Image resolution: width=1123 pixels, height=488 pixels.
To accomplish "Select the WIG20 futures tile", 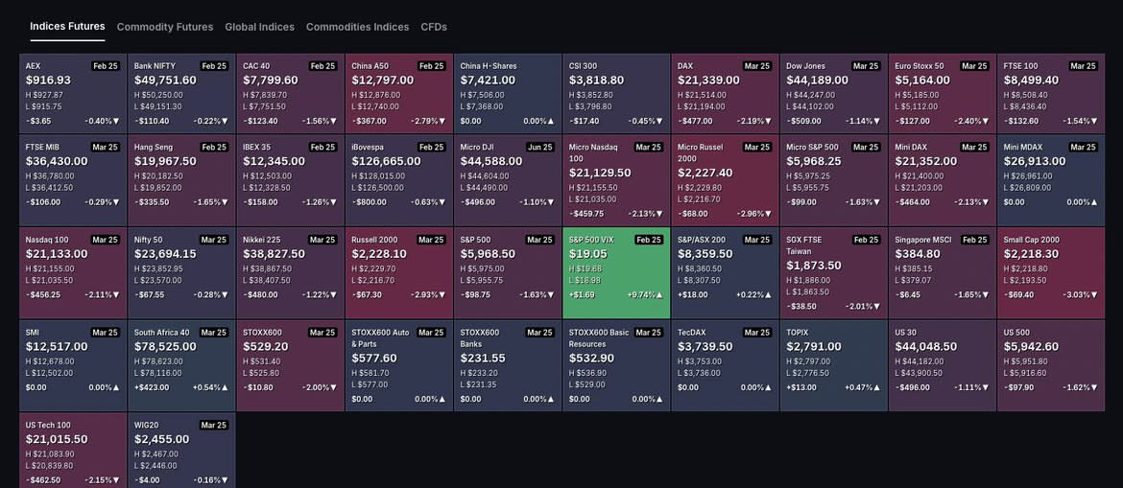I will tap(182, 451).
